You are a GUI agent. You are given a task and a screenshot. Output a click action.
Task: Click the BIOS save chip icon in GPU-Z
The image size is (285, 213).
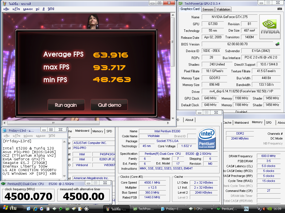coord(277,44)
